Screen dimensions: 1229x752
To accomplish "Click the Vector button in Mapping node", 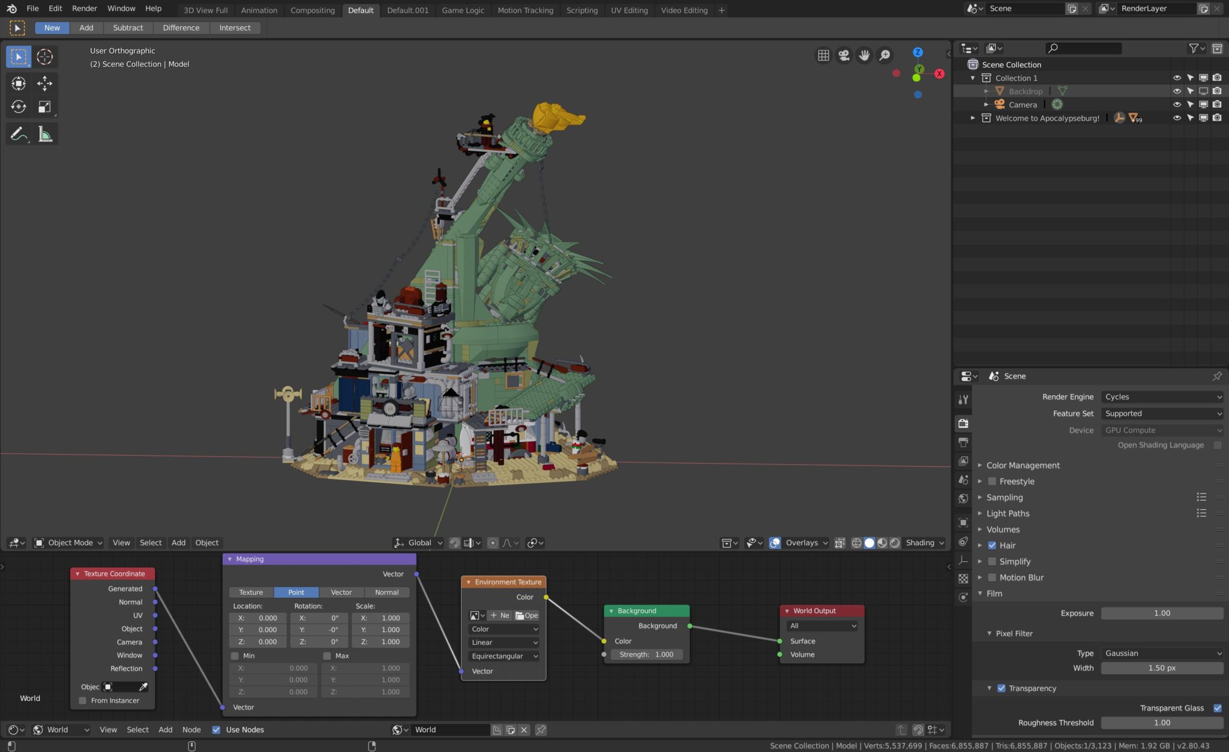I will 341,592.
